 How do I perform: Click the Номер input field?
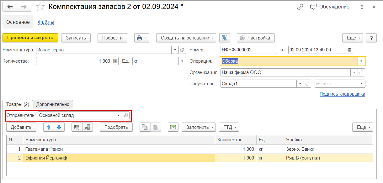click(x=248, y=50)
